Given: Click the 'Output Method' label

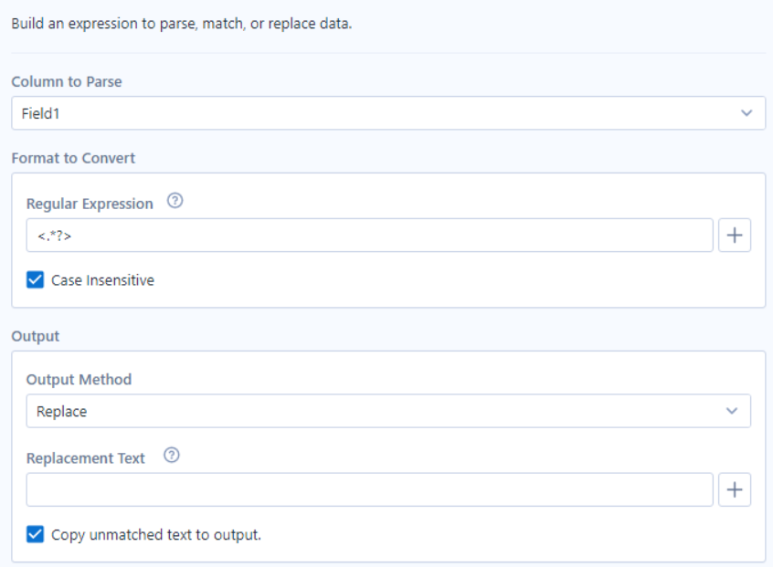Looking at the screenshot, I should [79, 379].
